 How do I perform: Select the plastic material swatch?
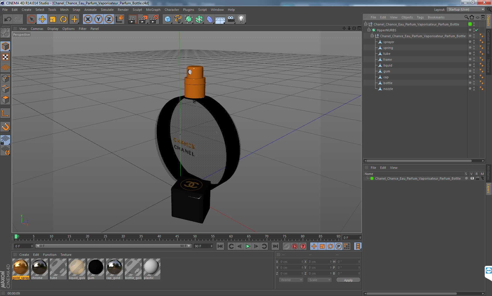[x=152, y=269]
